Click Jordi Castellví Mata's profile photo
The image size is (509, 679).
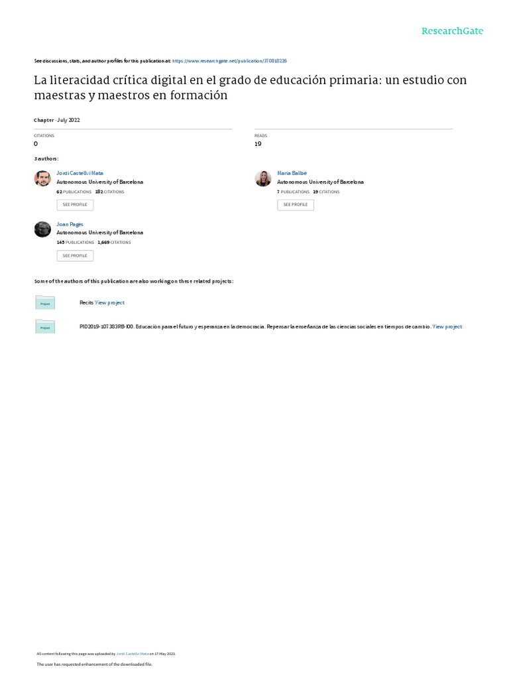coord(42,178)
